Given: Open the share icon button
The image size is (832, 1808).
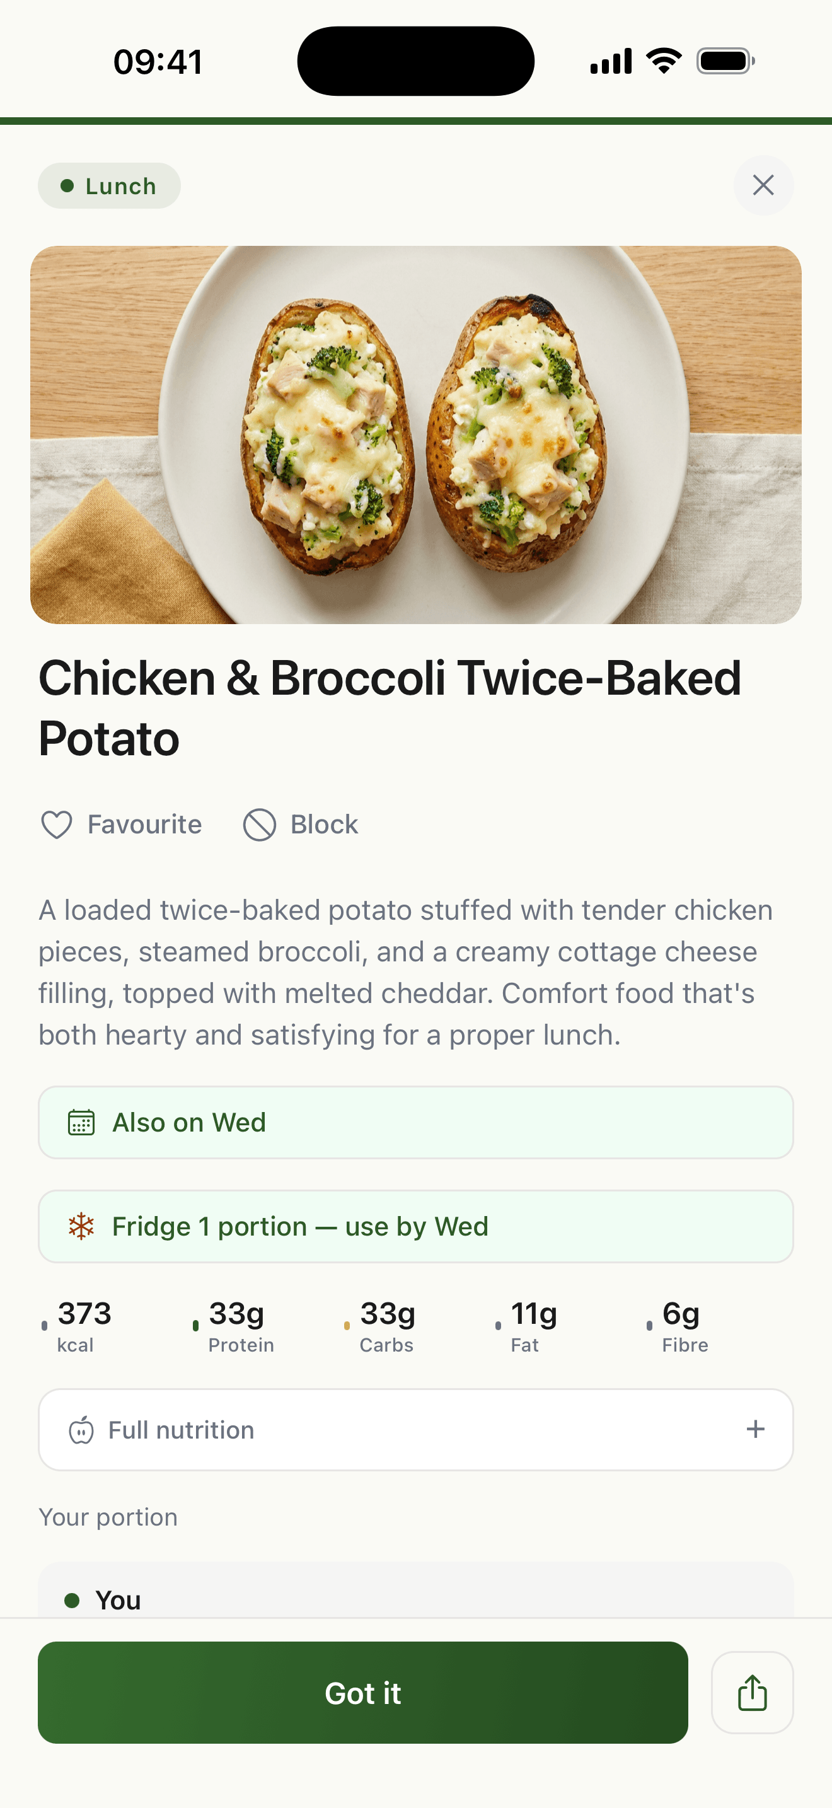Looking at the screenshot, I should 752,1692.
